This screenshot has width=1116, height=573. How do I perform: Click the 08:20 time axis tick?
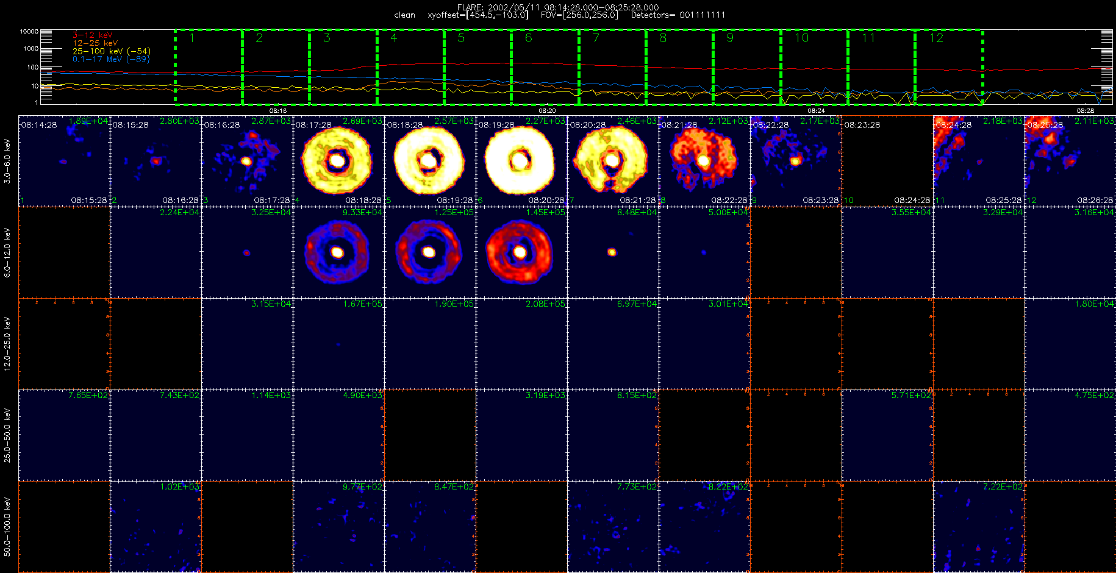tap(547, 110)
